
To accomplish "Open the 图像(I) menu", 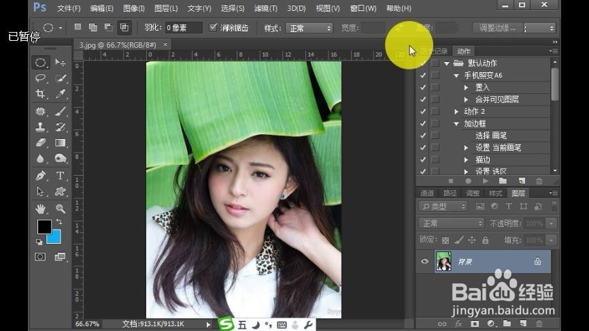I will (134, 8).
